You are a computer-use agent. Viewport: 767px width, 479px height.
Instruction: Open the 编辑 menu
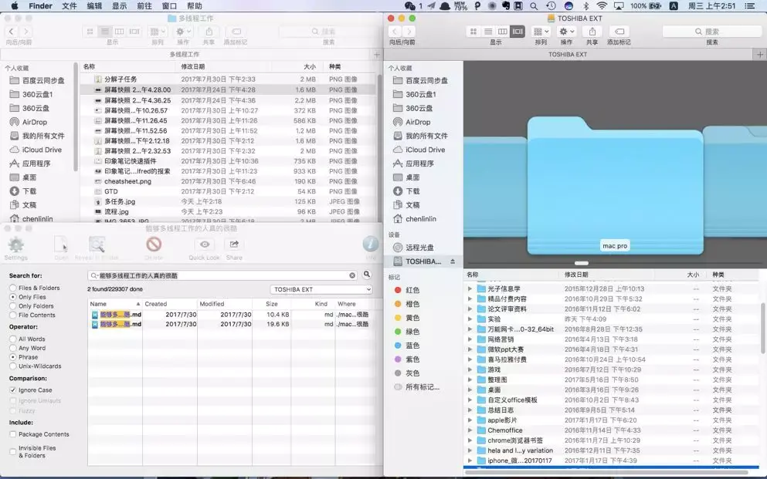pyautogui.click(x=94, y=6)
